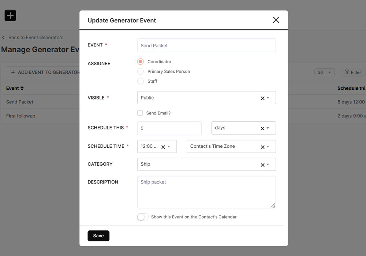Enable the Send Email checkbox

(x=140, y=113)
